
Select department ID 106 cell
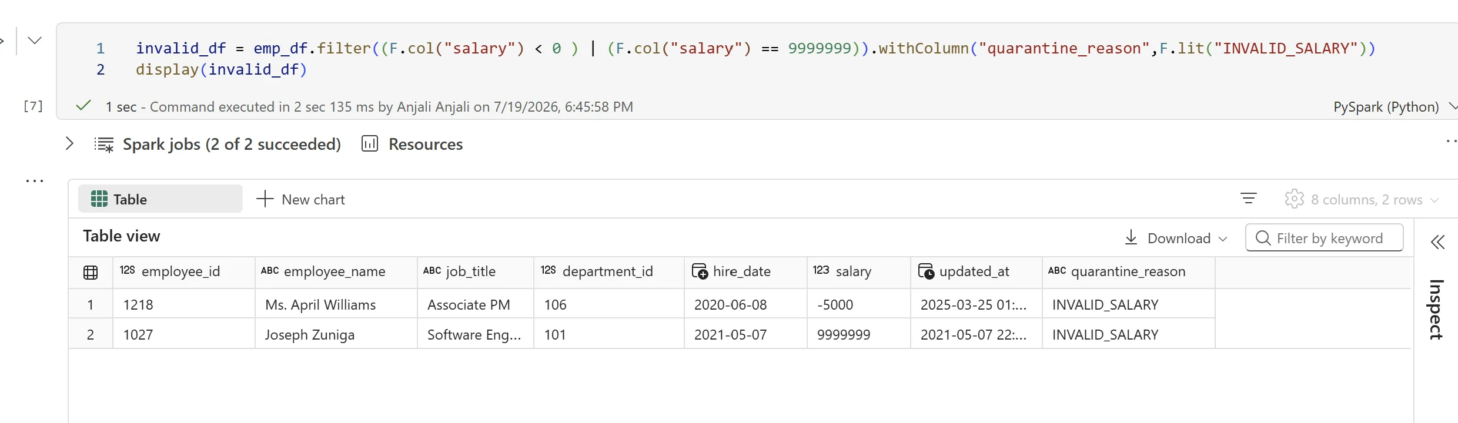pos(609,304)
